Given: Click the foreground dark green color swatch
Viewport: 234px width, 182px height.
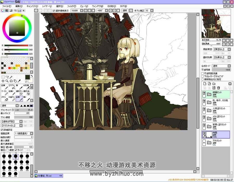Looking at the screenshot, I should [27, 77].
